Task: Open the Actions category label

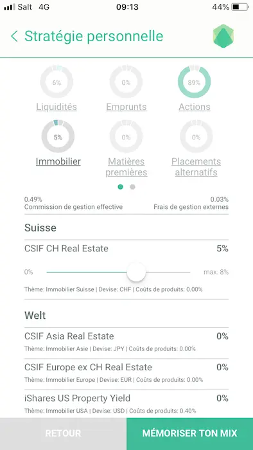Action: [x=195, y=107]
